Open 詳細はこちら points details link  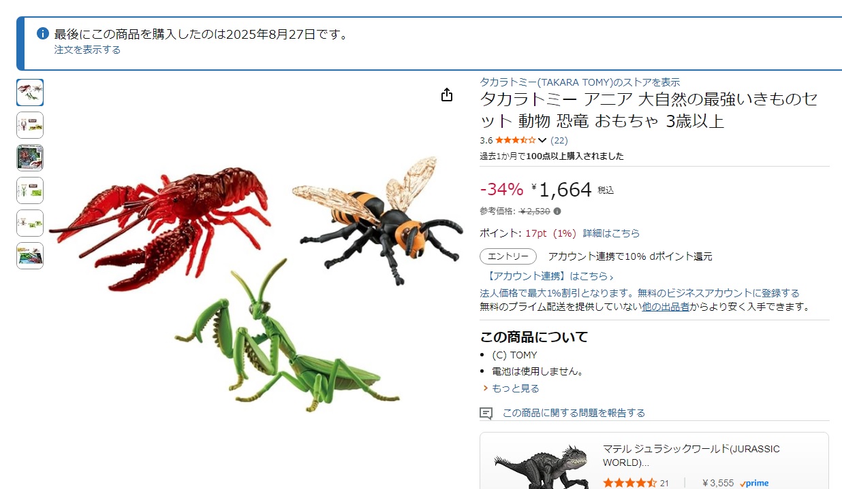[x=611, y=233]
